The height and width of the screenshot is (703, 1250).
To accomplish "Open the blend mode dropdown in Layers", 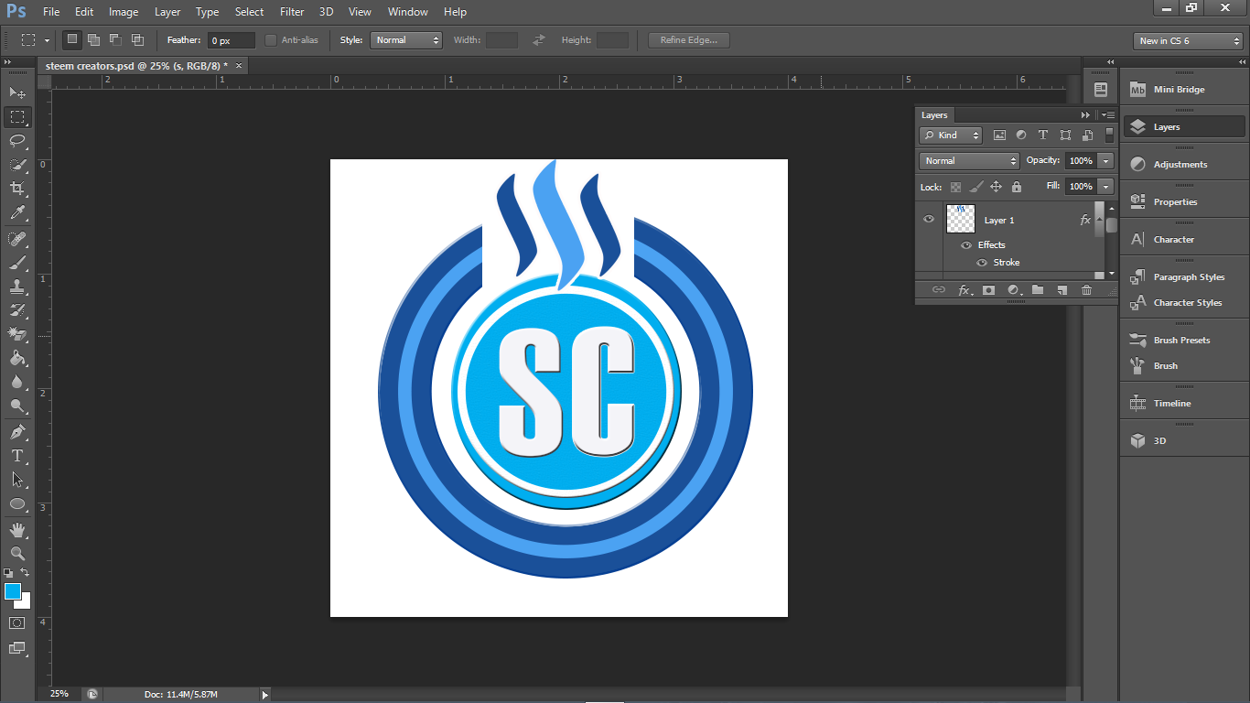I will click(969, 161).
